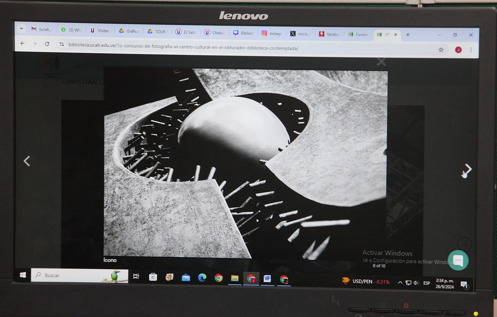Open the green chat widget
Image resolution: width=497 pixels, height=317 pixels.
[x=458, y=260]
